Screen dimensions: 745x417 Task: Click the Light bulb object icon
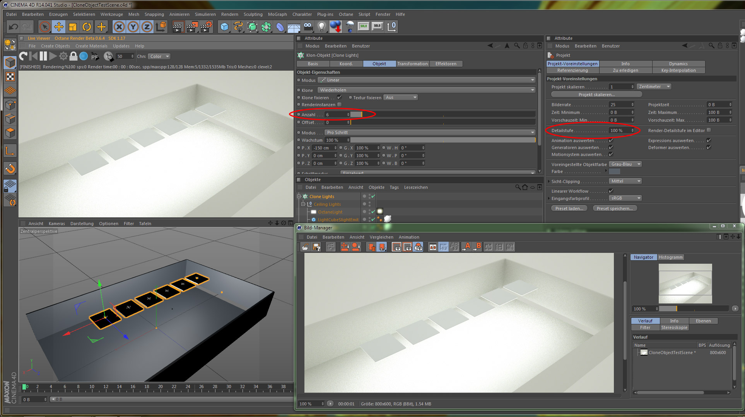tap(321, 27)
